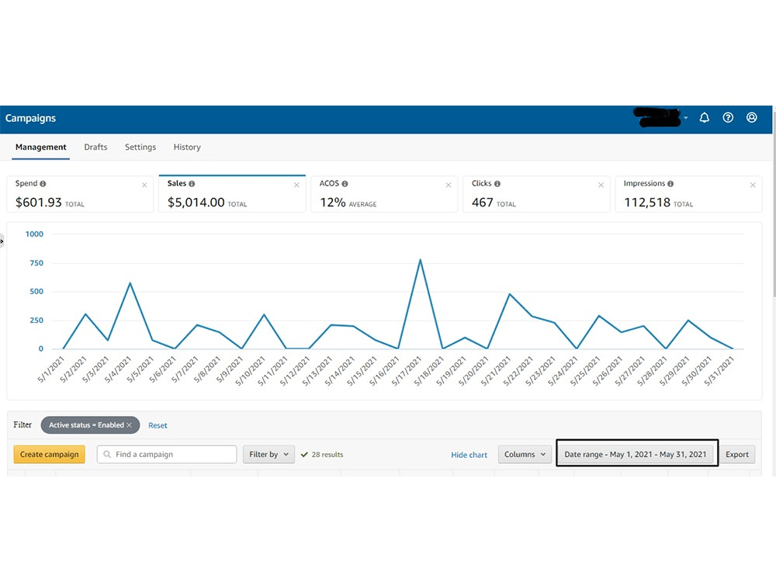Viewport: 776px width, 582px height.
Task: Click the info icon next to Sales
Action: 192,184
